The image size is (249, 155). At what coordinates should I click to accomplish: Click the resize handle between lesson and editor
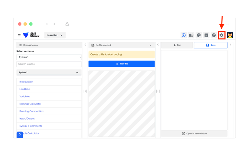pos(85,91)
